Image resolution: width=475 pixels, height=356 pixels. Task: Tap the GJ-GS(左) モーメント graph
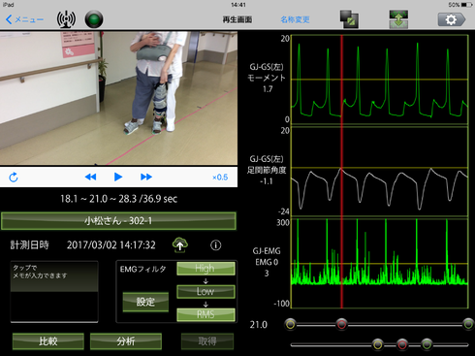click(380, 80)
